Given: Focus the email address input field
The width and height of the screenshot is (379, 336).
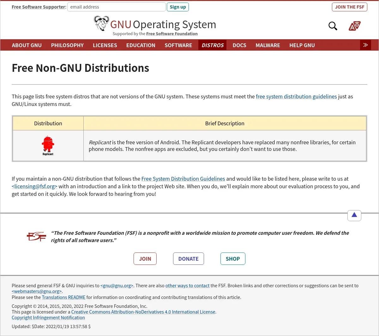Looking at the screenshot, I should (117, 7).
